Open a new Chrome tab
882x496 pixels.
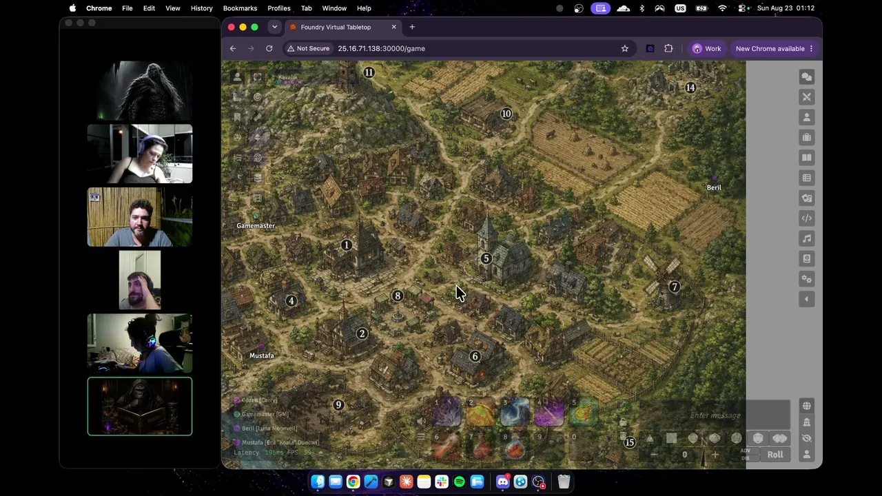(x=412, y=27)
